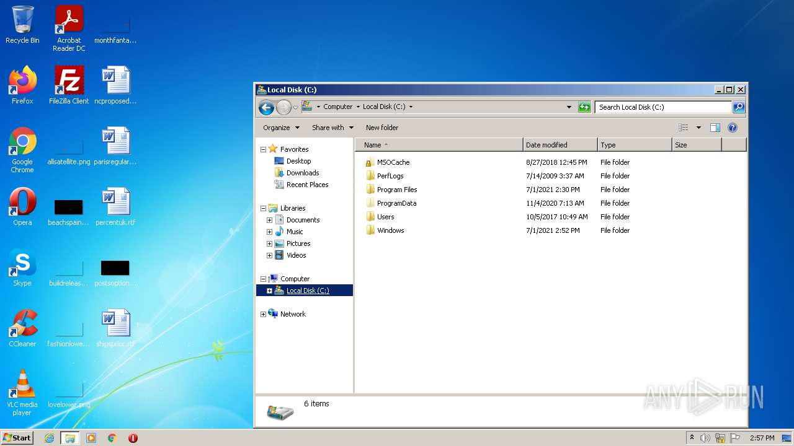Click the Forward navigation arrow

click(x=283, y=107)
